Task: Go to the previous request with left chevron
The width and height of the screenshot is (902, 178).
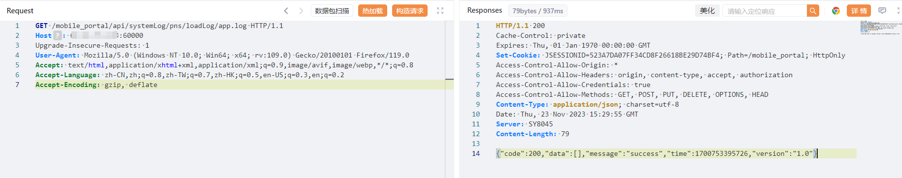Action: (286, 11)
